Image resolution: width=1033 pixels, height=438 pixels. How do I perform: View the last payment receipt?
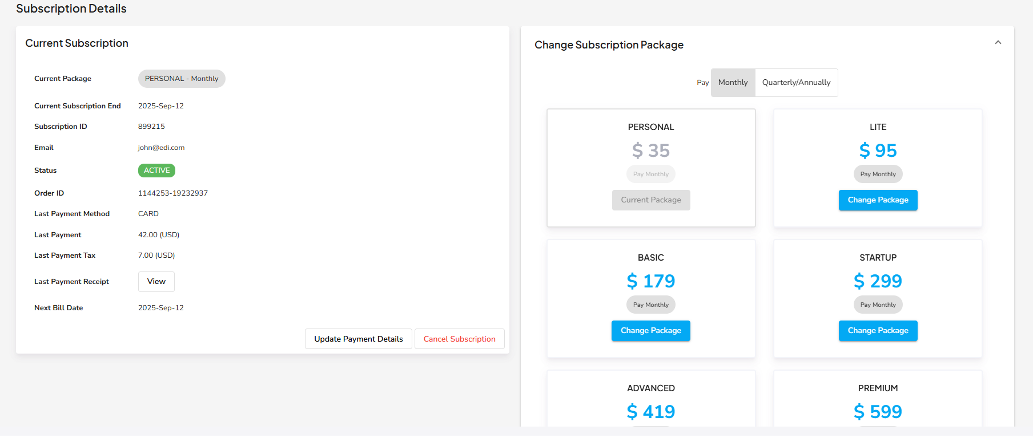[156, 282]
